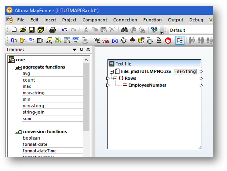Open the File menu
The image size is (227, 171).
(x=21, y=20)
